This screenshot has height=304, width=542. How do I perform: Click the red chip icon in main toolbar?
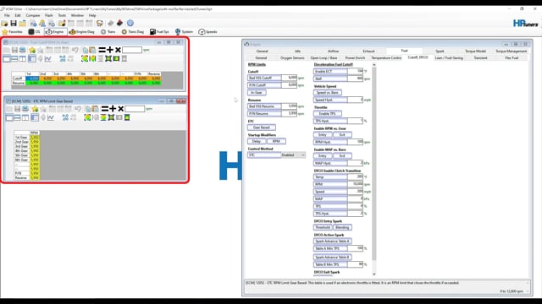click(x=119, y=23)
